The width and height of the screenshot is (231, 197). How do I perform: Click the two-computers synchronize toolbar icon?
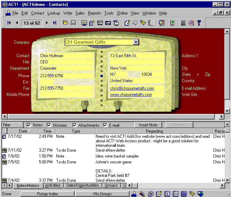point(191,23)
